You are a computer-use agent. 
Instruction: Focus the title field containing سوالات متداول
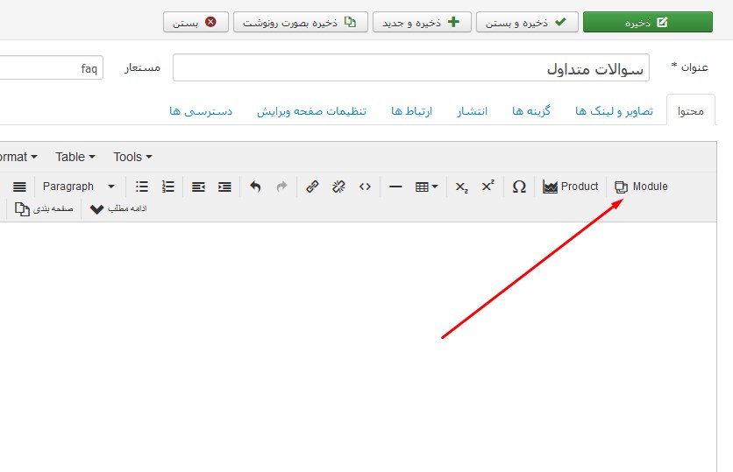point(411,67)
